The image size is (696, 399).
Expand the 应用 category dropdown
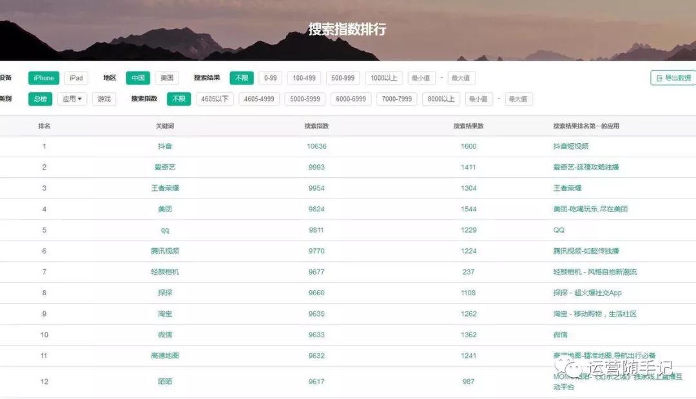tap(72, 99)
